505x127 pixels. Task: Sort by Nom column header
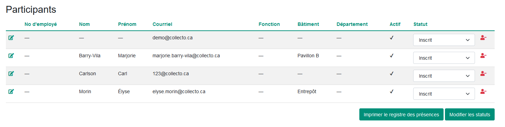[x=85, y=24]
